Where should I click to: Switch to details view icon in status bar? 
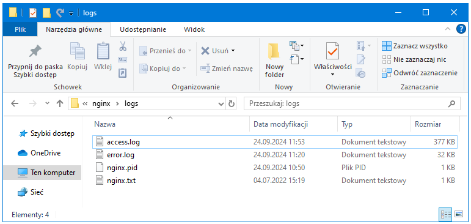(446, 214)
